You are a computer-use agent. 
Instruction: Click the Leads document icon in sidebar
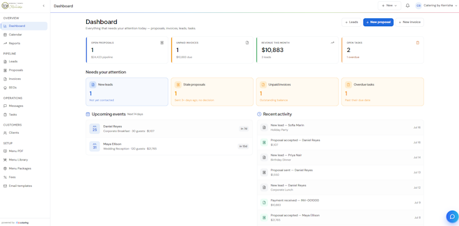pyautogui.click(x=6, y=62)
